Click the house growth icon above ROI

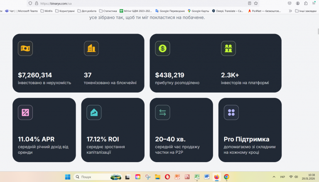94,112
